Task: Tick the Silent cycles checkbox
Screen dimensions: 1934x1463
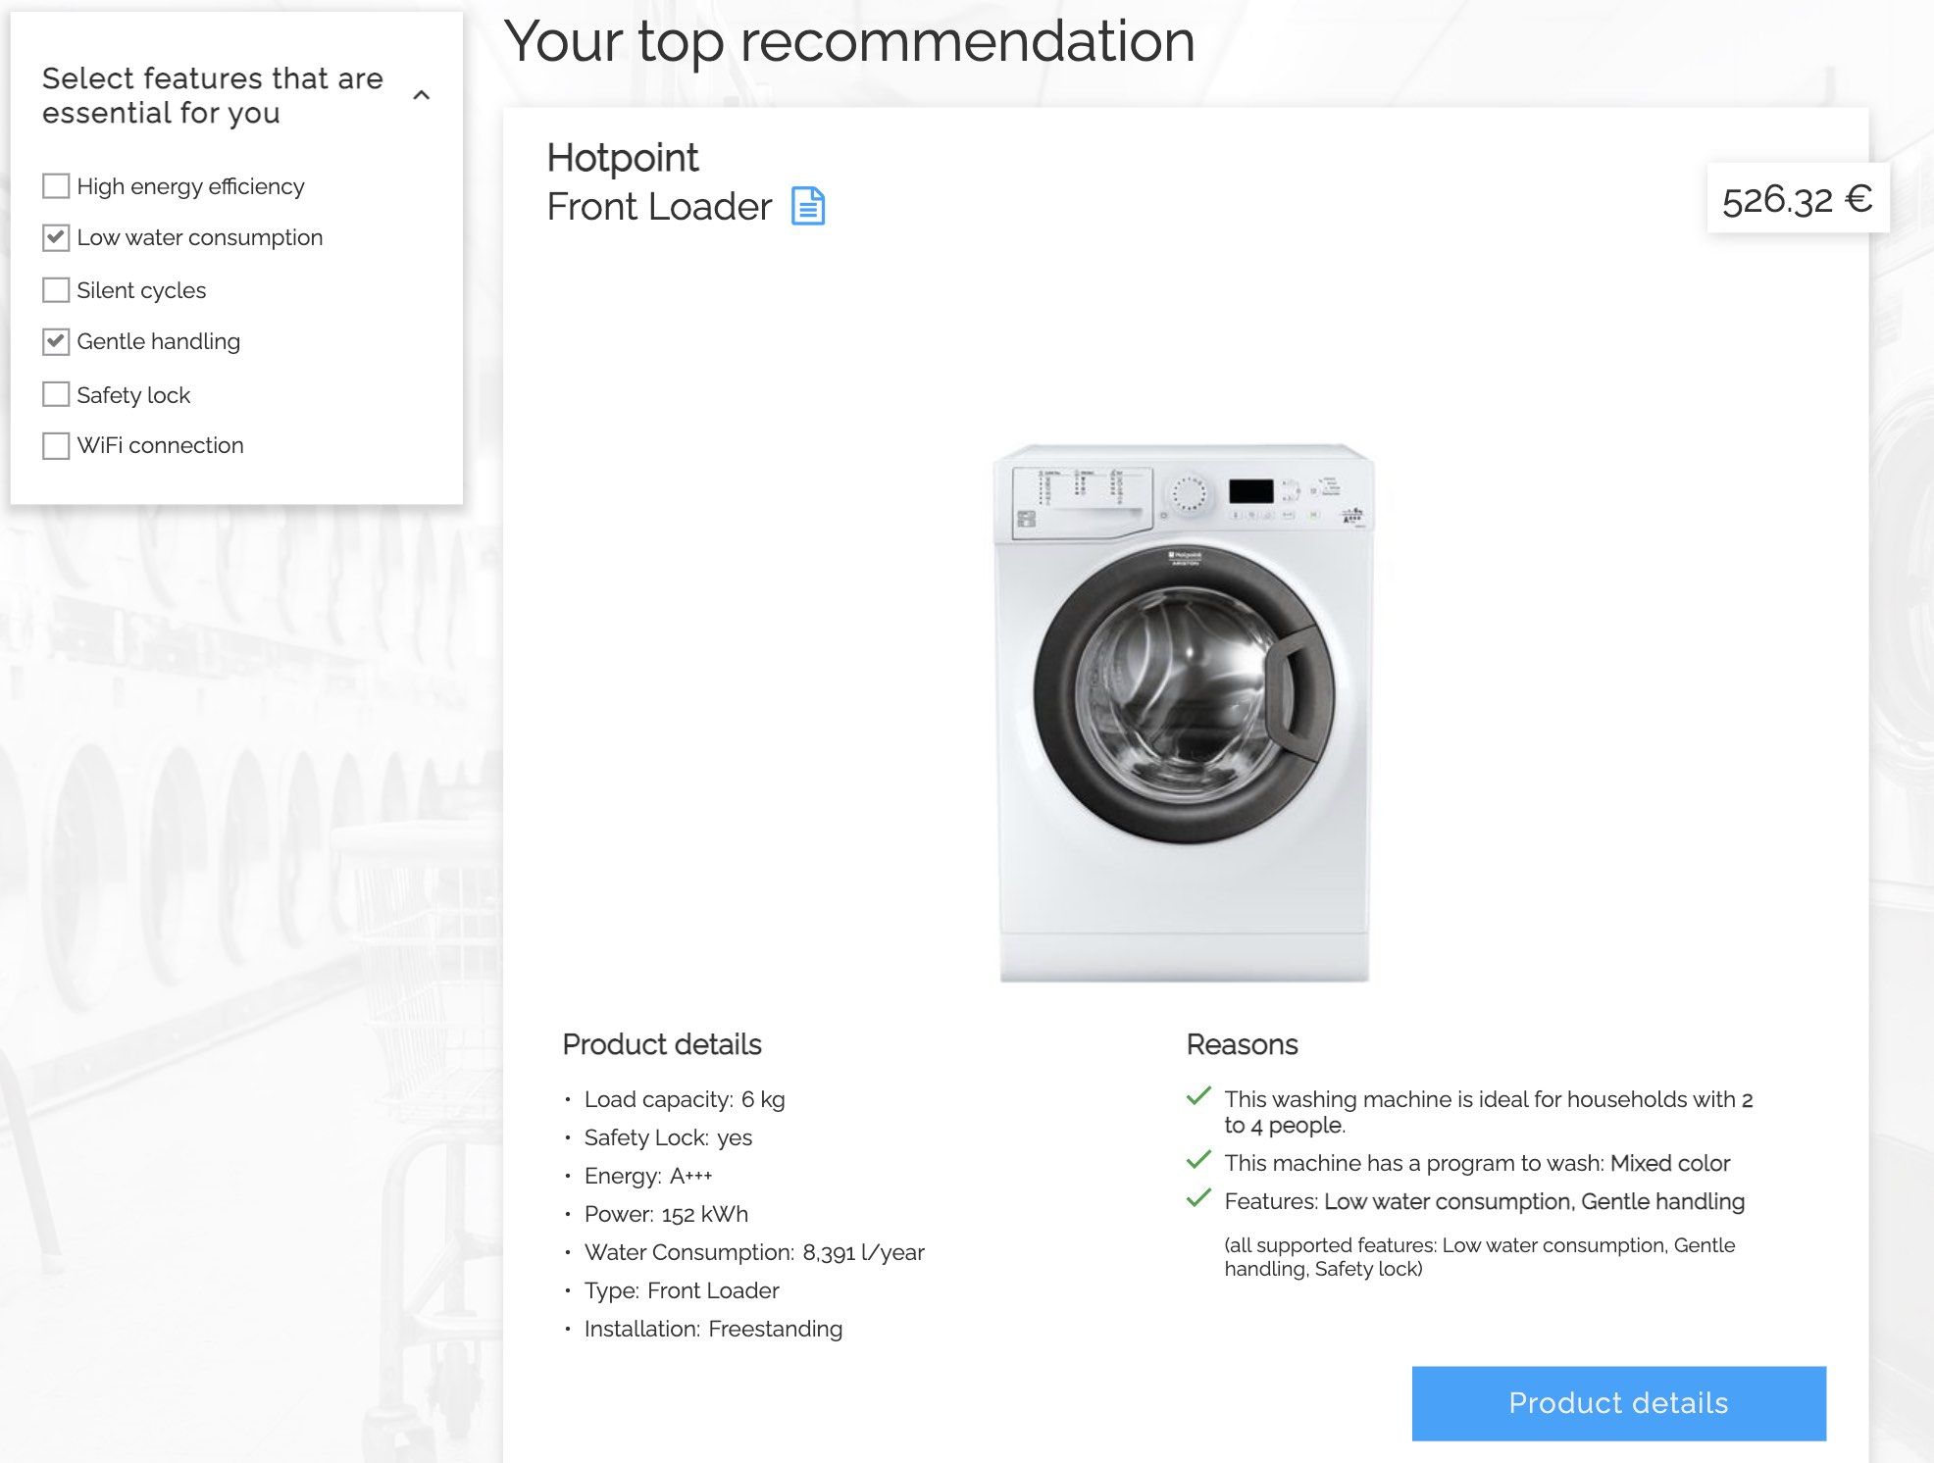Action: point(56,290)
